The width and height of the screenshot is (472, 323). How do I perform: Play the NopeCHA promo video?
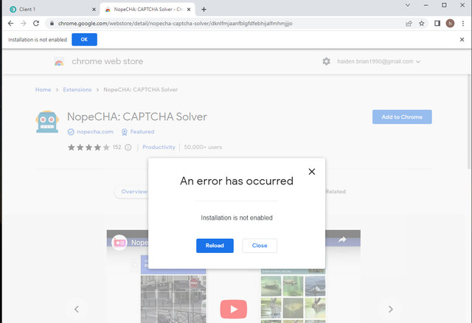point(234,309)
